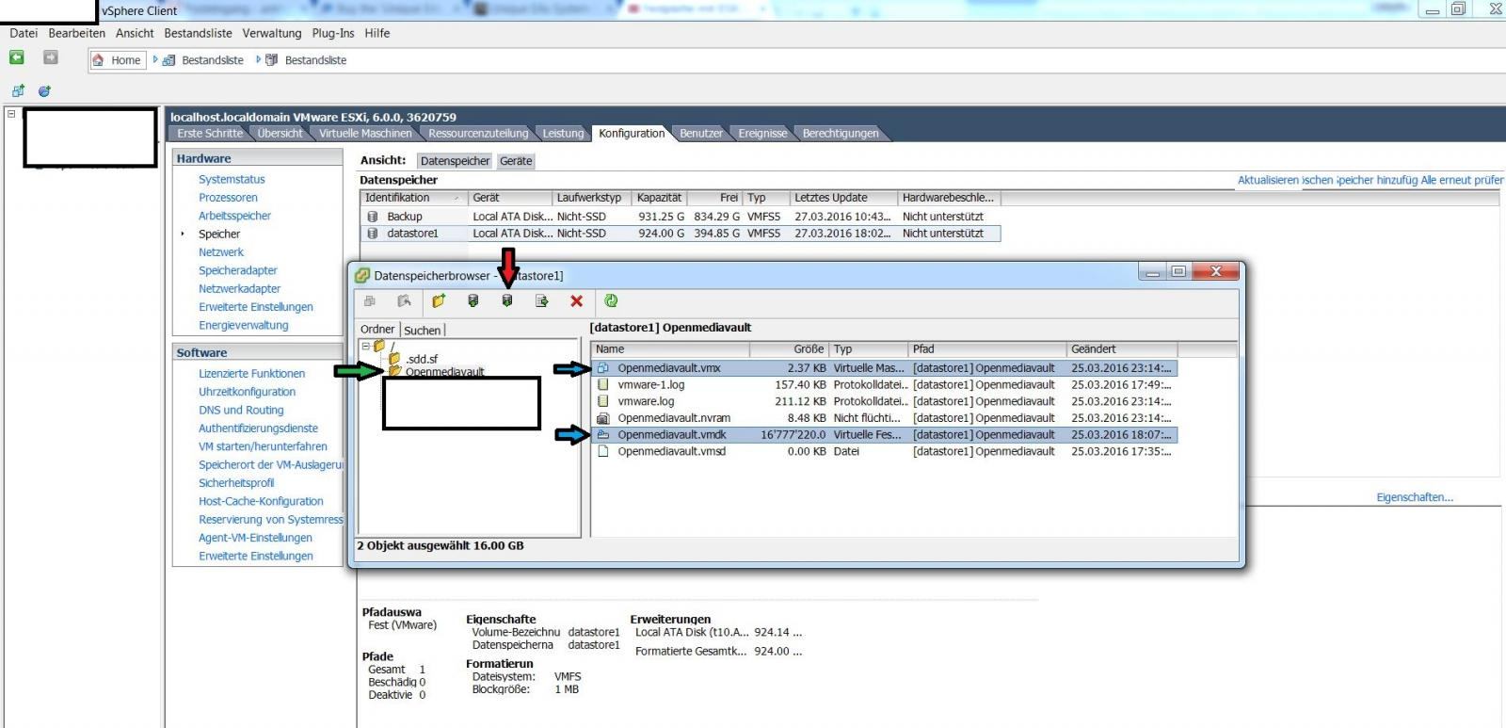Click the root folder icon in tree

coord(380,346)
